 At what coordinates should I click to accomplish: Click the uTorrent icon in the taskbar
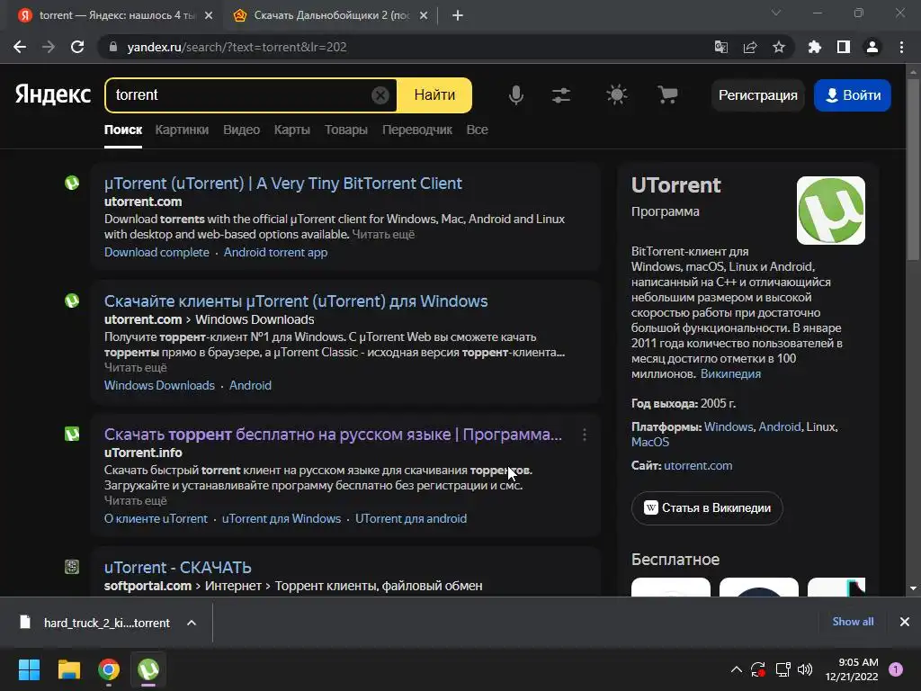pos(148,669)
